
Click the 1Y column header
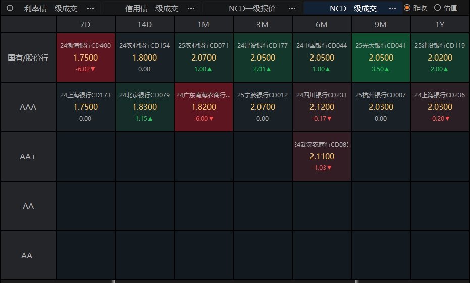440,24
